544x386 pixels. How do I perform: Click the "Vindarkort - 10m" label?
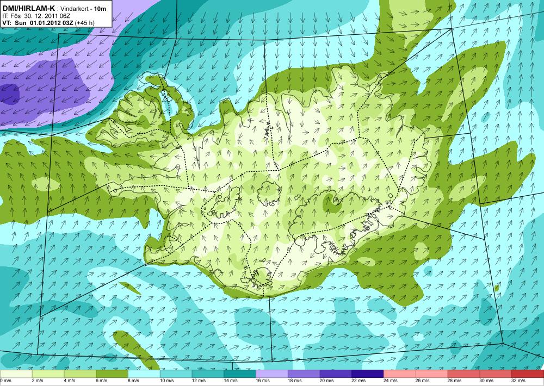point(84,9)
